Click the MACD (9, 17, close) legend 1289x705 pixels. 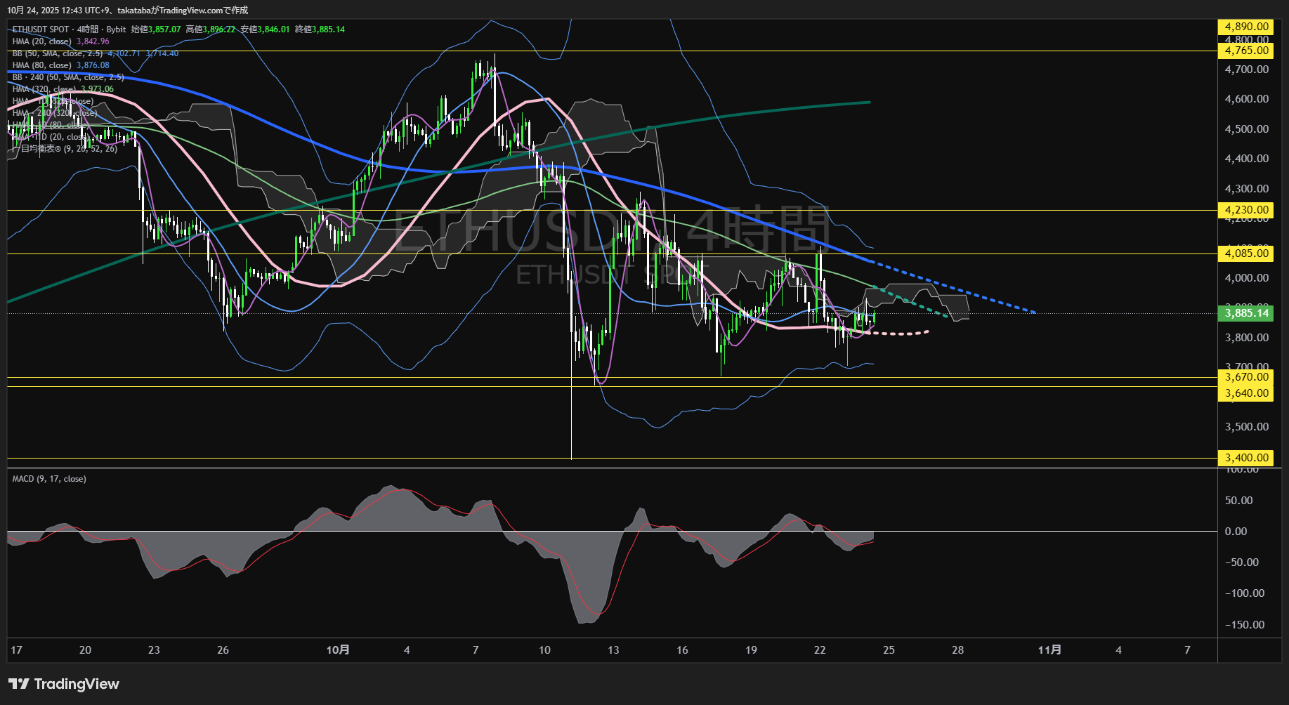tap(49, 479)
